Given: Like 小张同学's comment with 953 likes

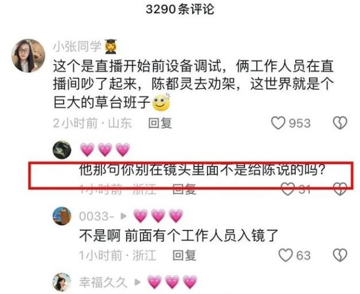Looking at the screenshot, I should (278, 123).
